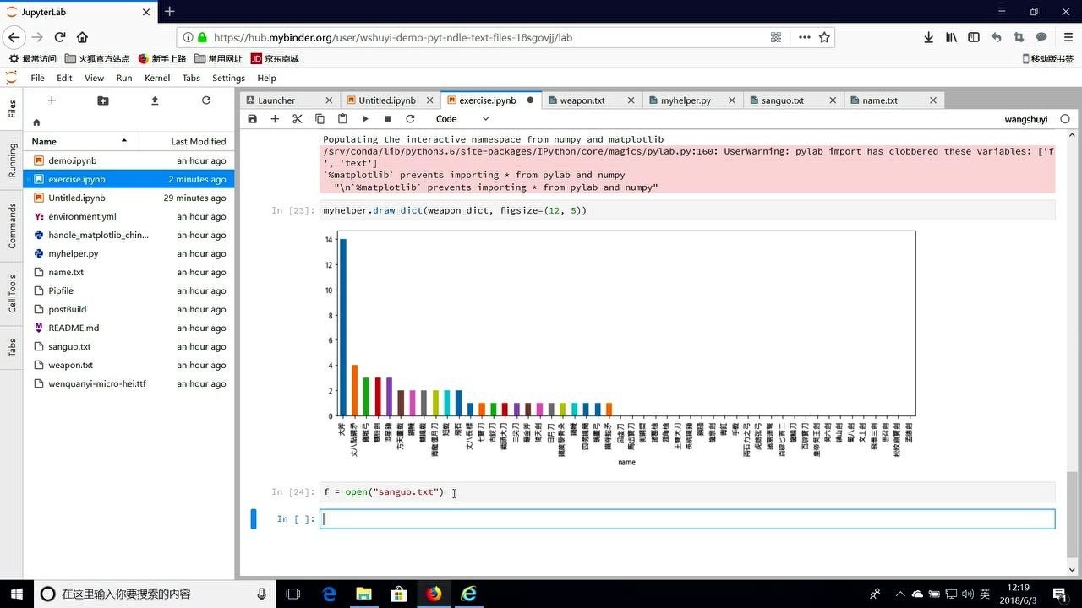Cut the selected cell with scissors icon

point(298,118)
